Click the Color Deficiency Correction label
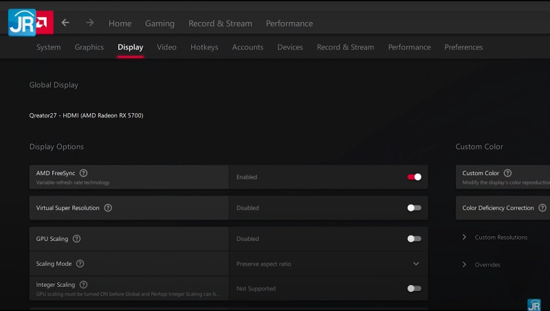 [x=498, y=208]
